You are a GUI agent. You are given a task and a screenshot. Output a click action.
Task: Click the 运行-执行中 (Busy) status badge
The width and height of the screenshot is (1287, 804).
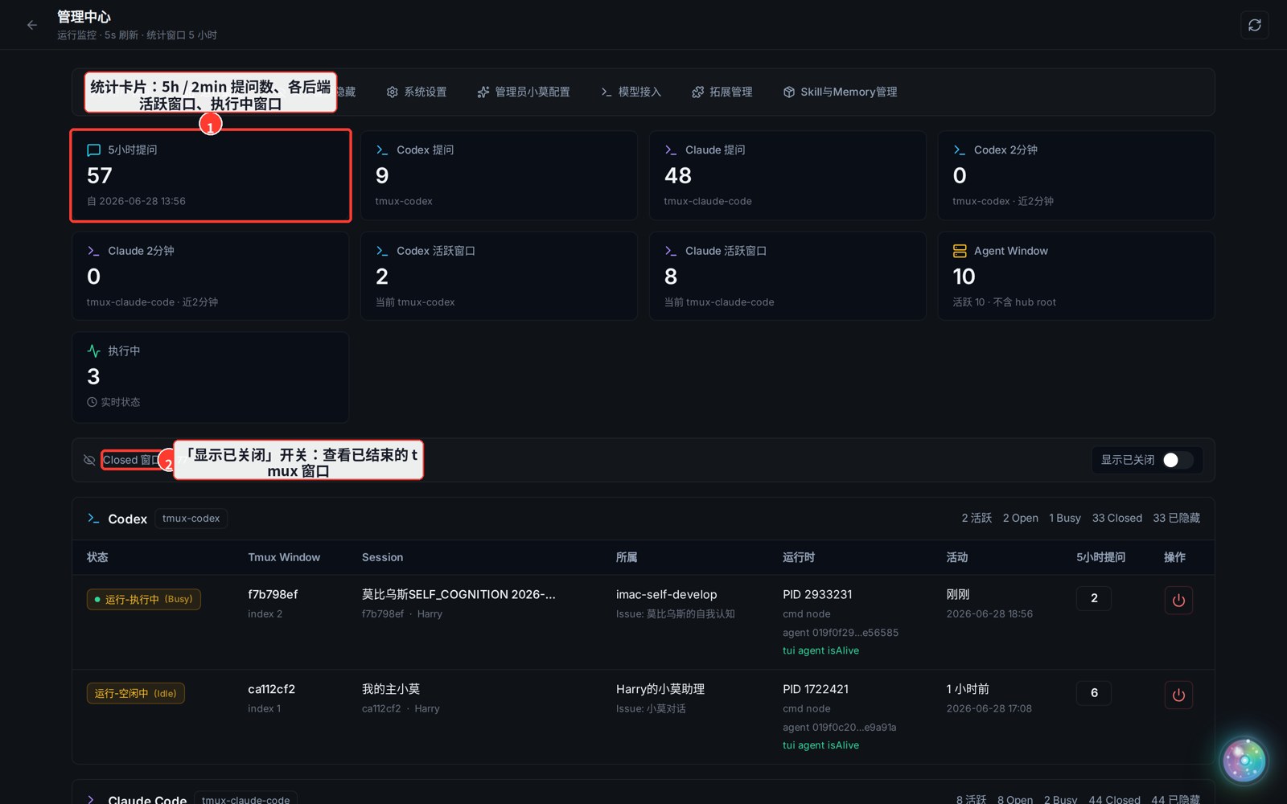coord(144,599)
